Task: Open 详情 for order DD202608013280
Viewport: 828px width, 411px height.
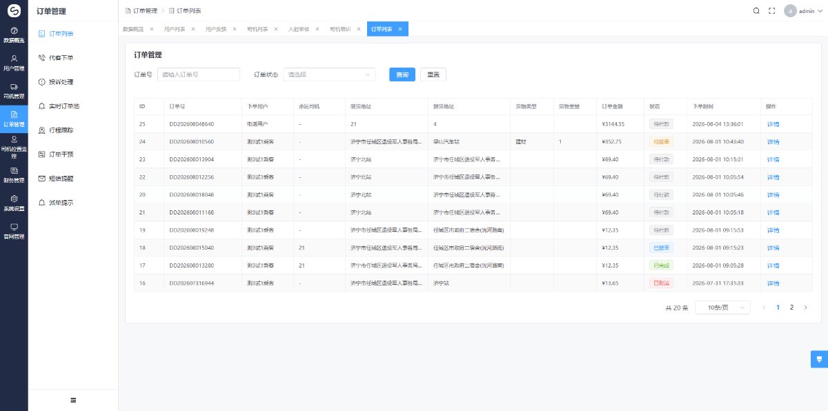Action: [x=773, y=265]
